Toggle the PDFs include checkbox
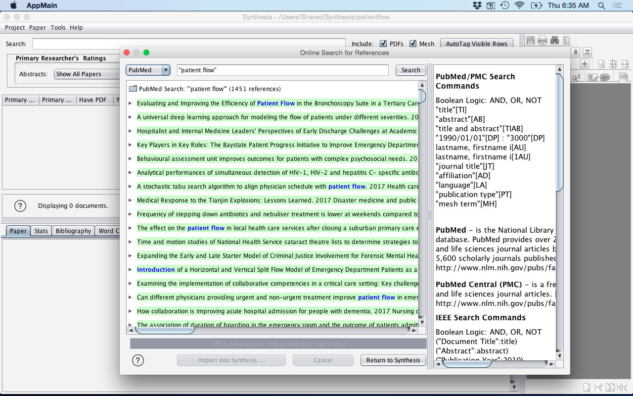633x396 pixels. click(383, 44)
